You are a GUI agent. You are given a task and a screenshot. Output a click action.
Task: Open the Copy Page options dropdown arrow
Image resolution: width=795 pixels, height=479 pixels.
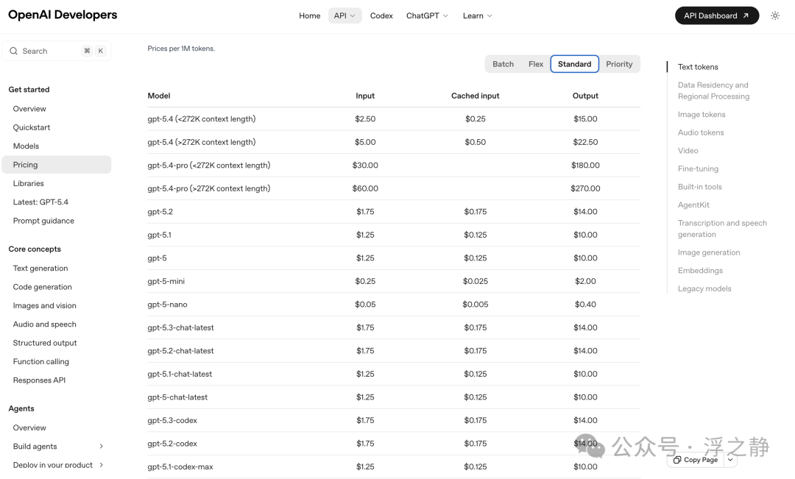tap(730, 460)
